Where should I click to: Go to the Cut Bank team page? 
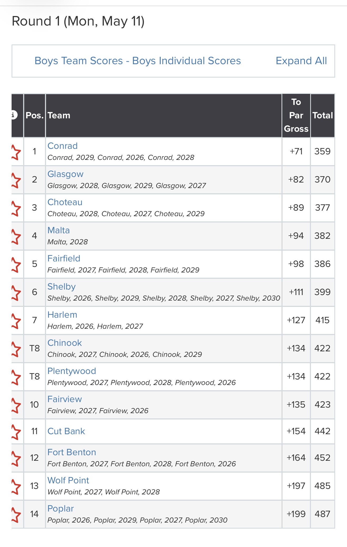point(66,431)
